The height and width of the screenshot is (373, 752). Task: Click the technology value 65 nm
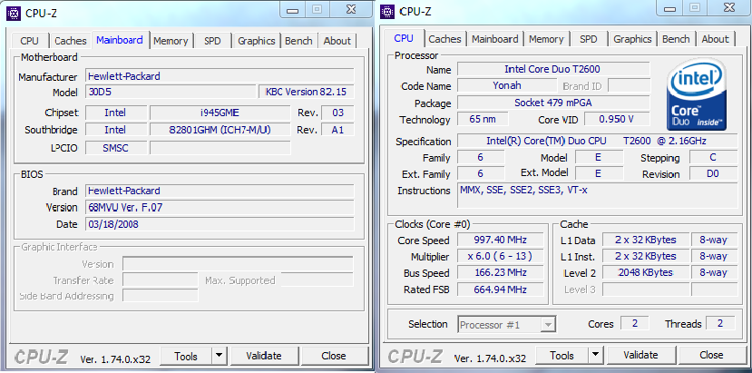pos(483,119)
